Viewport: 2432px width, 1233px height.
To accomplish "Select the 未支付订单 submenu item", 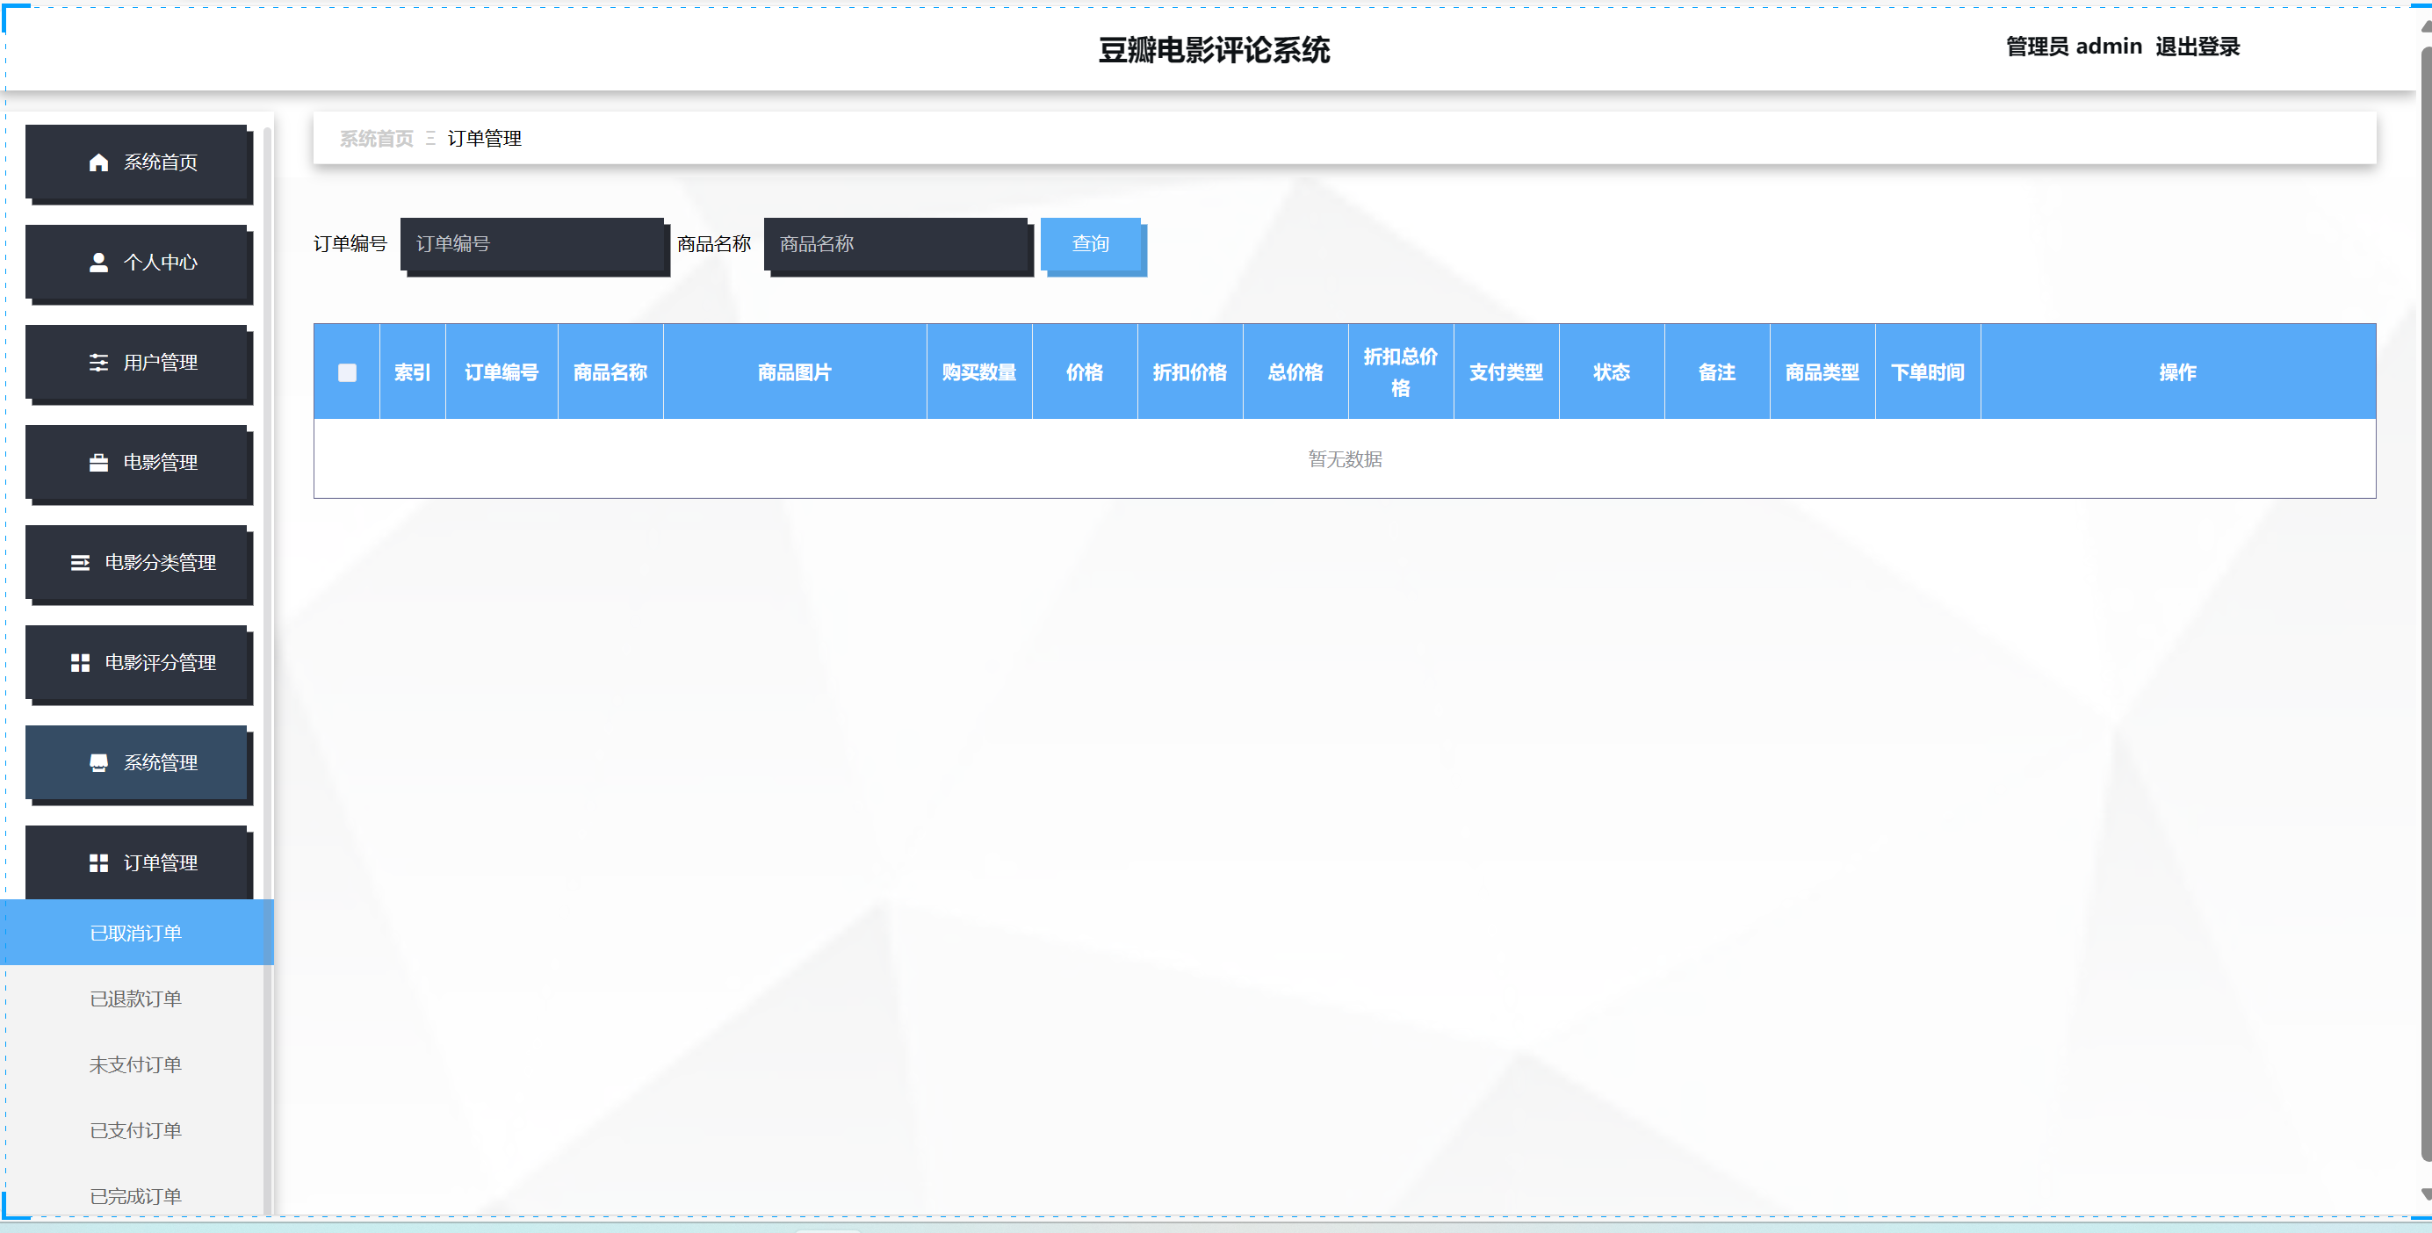I will click(135, 1065).
